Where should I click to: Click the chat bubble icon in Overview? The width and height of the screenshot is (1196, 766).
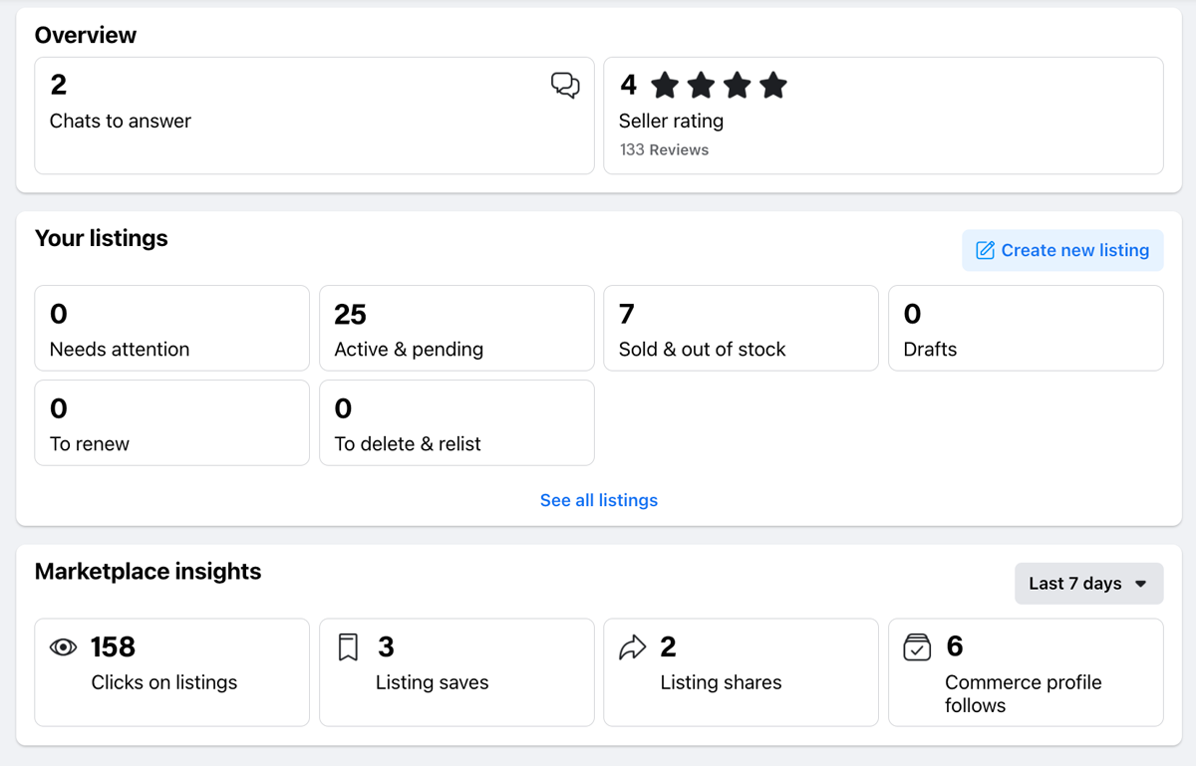pyautogui.click(x=565, y=86)
